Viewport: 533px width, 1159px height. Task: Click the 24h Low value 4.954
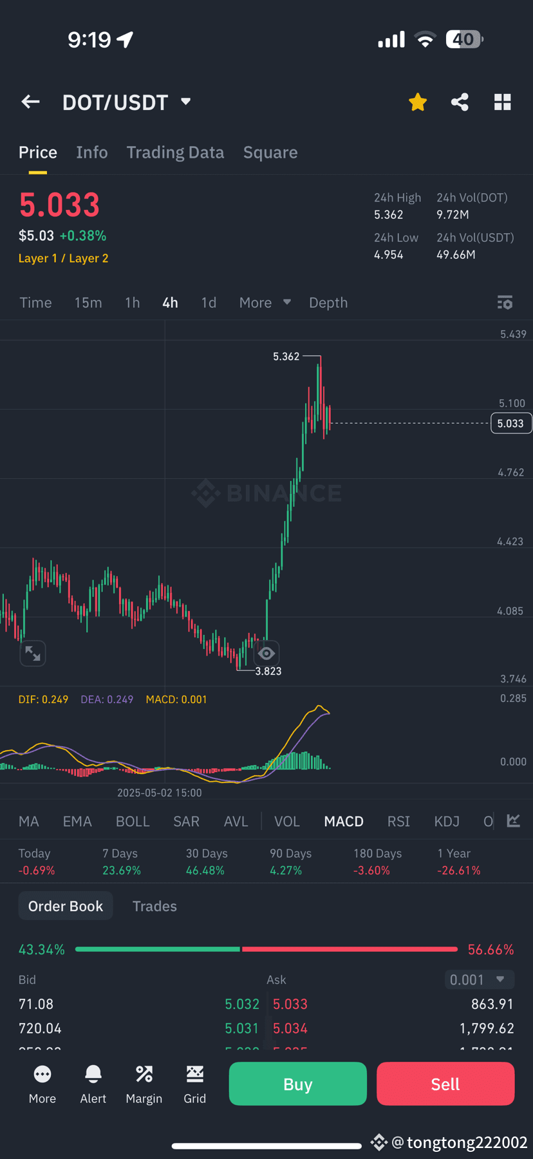(389, 254)
